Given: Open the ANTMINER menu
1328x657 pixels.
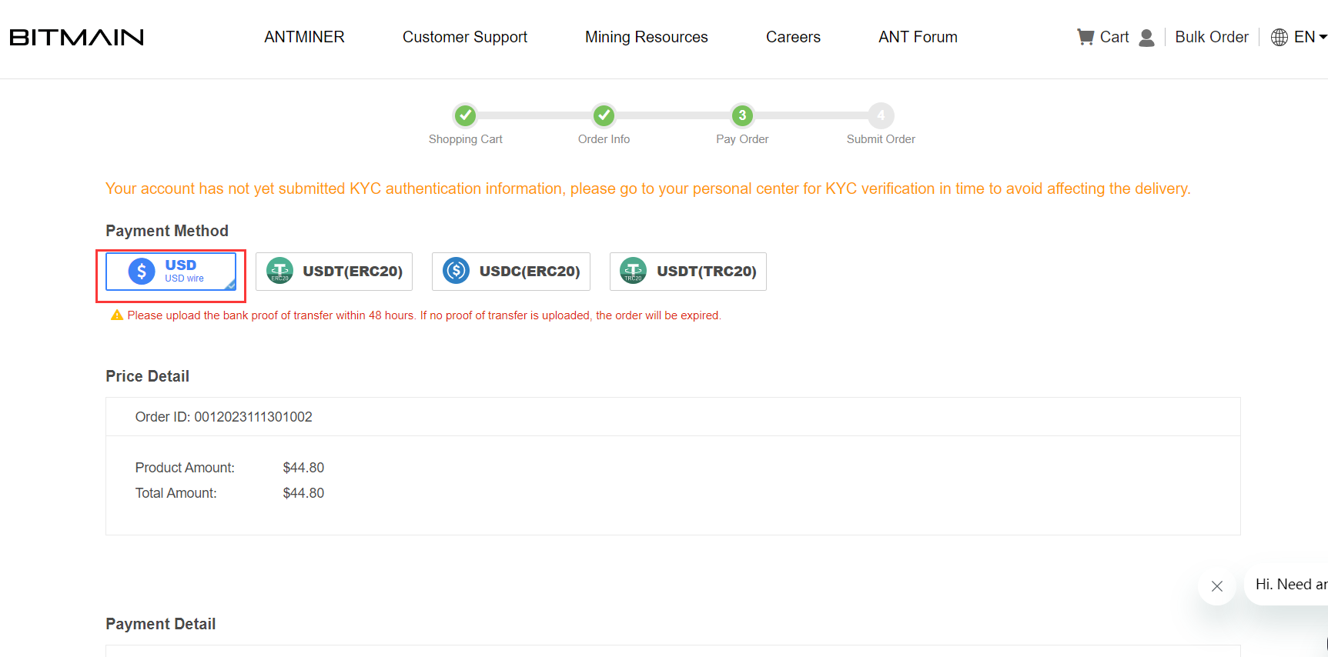Looking at the screenshot, I should [304, 37].
